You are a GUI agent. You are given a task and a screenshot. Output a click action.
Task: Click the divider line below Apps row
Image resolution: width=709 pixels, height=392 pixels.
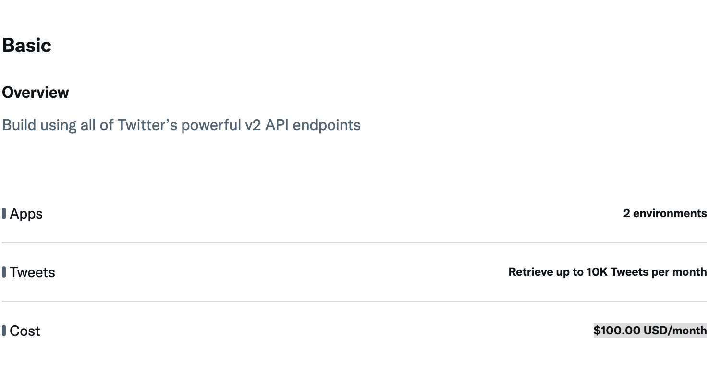pos(354,243)
